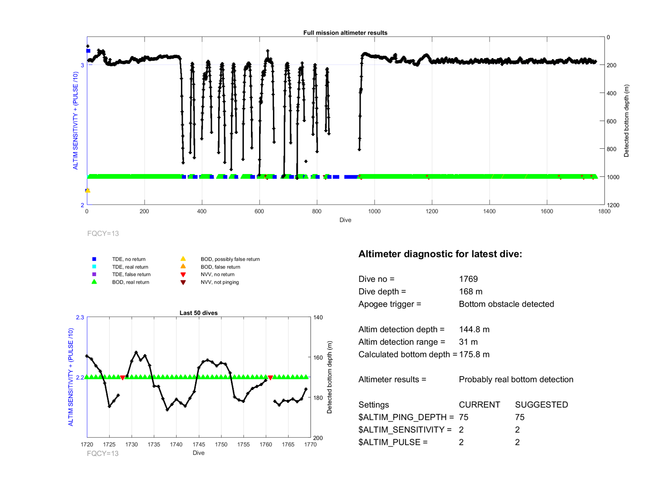The image size is (668, 492).
Task: Click the 'CURRENT' settings column header
Action: [x=479, y=405]
